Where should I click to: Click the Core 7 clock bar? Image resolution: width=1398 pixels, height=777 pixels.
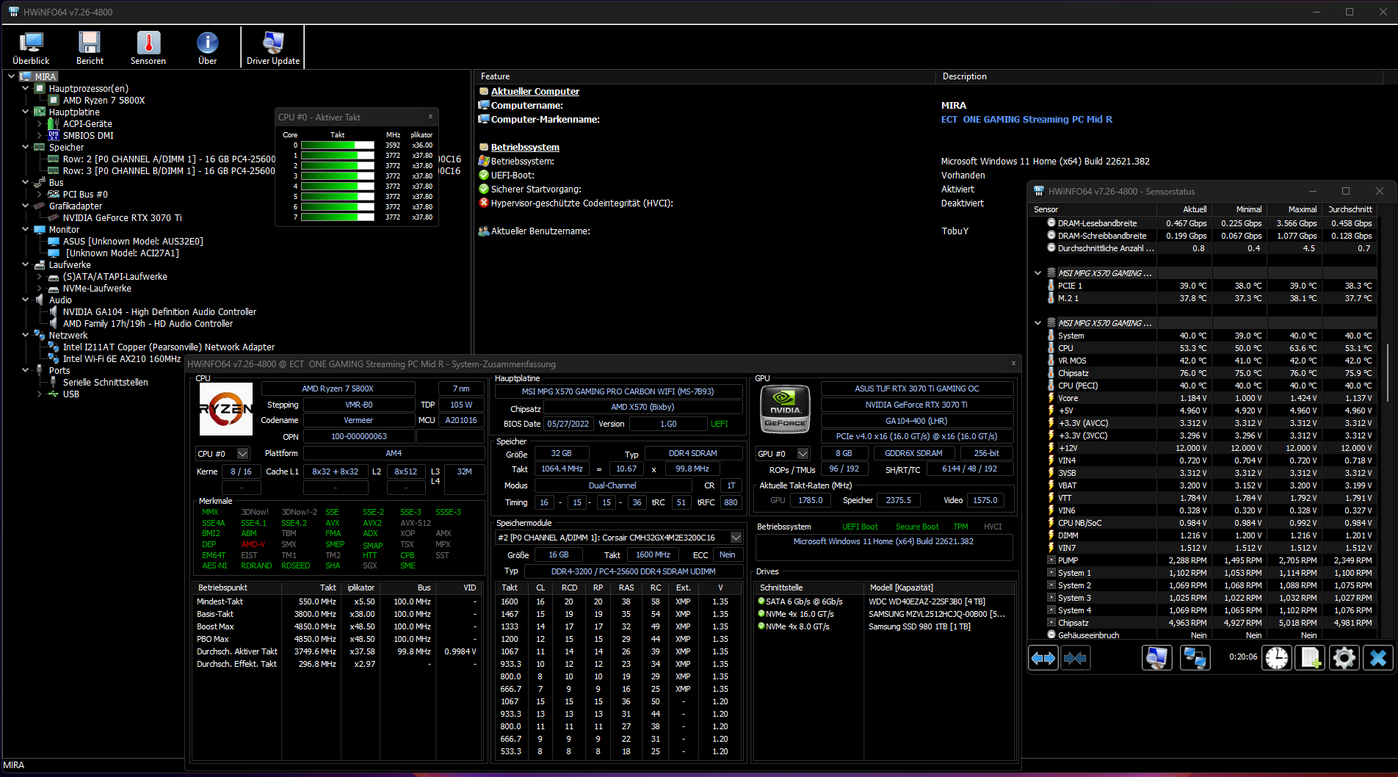[338, 217]
